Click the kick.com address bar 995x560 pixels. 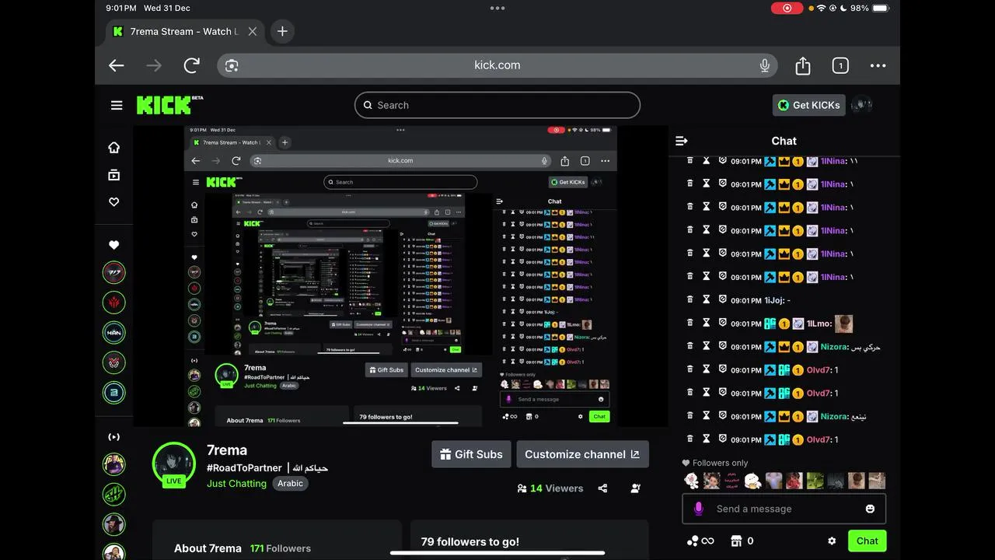click(x=497, y=65)
